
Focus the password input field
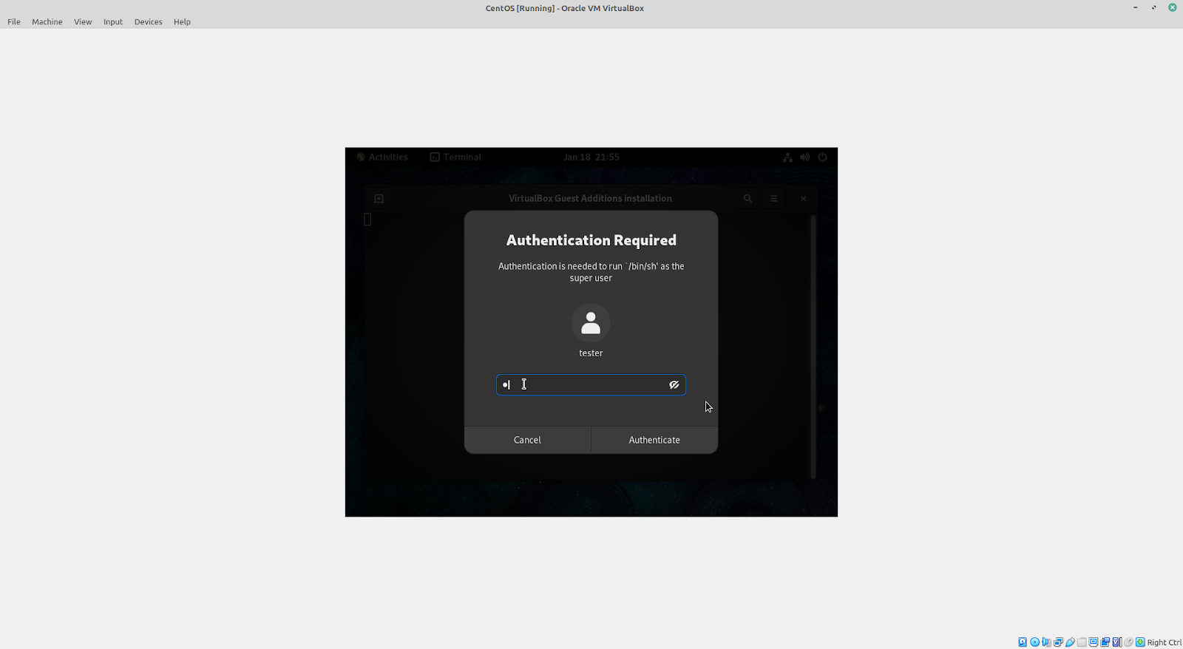591,384
